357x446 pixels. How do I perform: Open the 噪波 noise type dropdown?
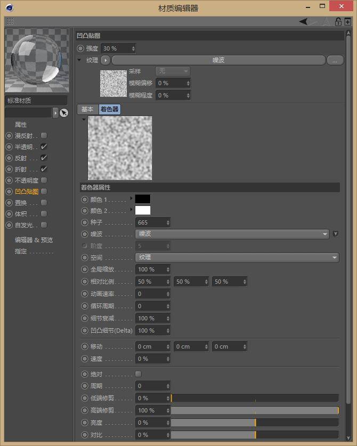coord(233,234)
